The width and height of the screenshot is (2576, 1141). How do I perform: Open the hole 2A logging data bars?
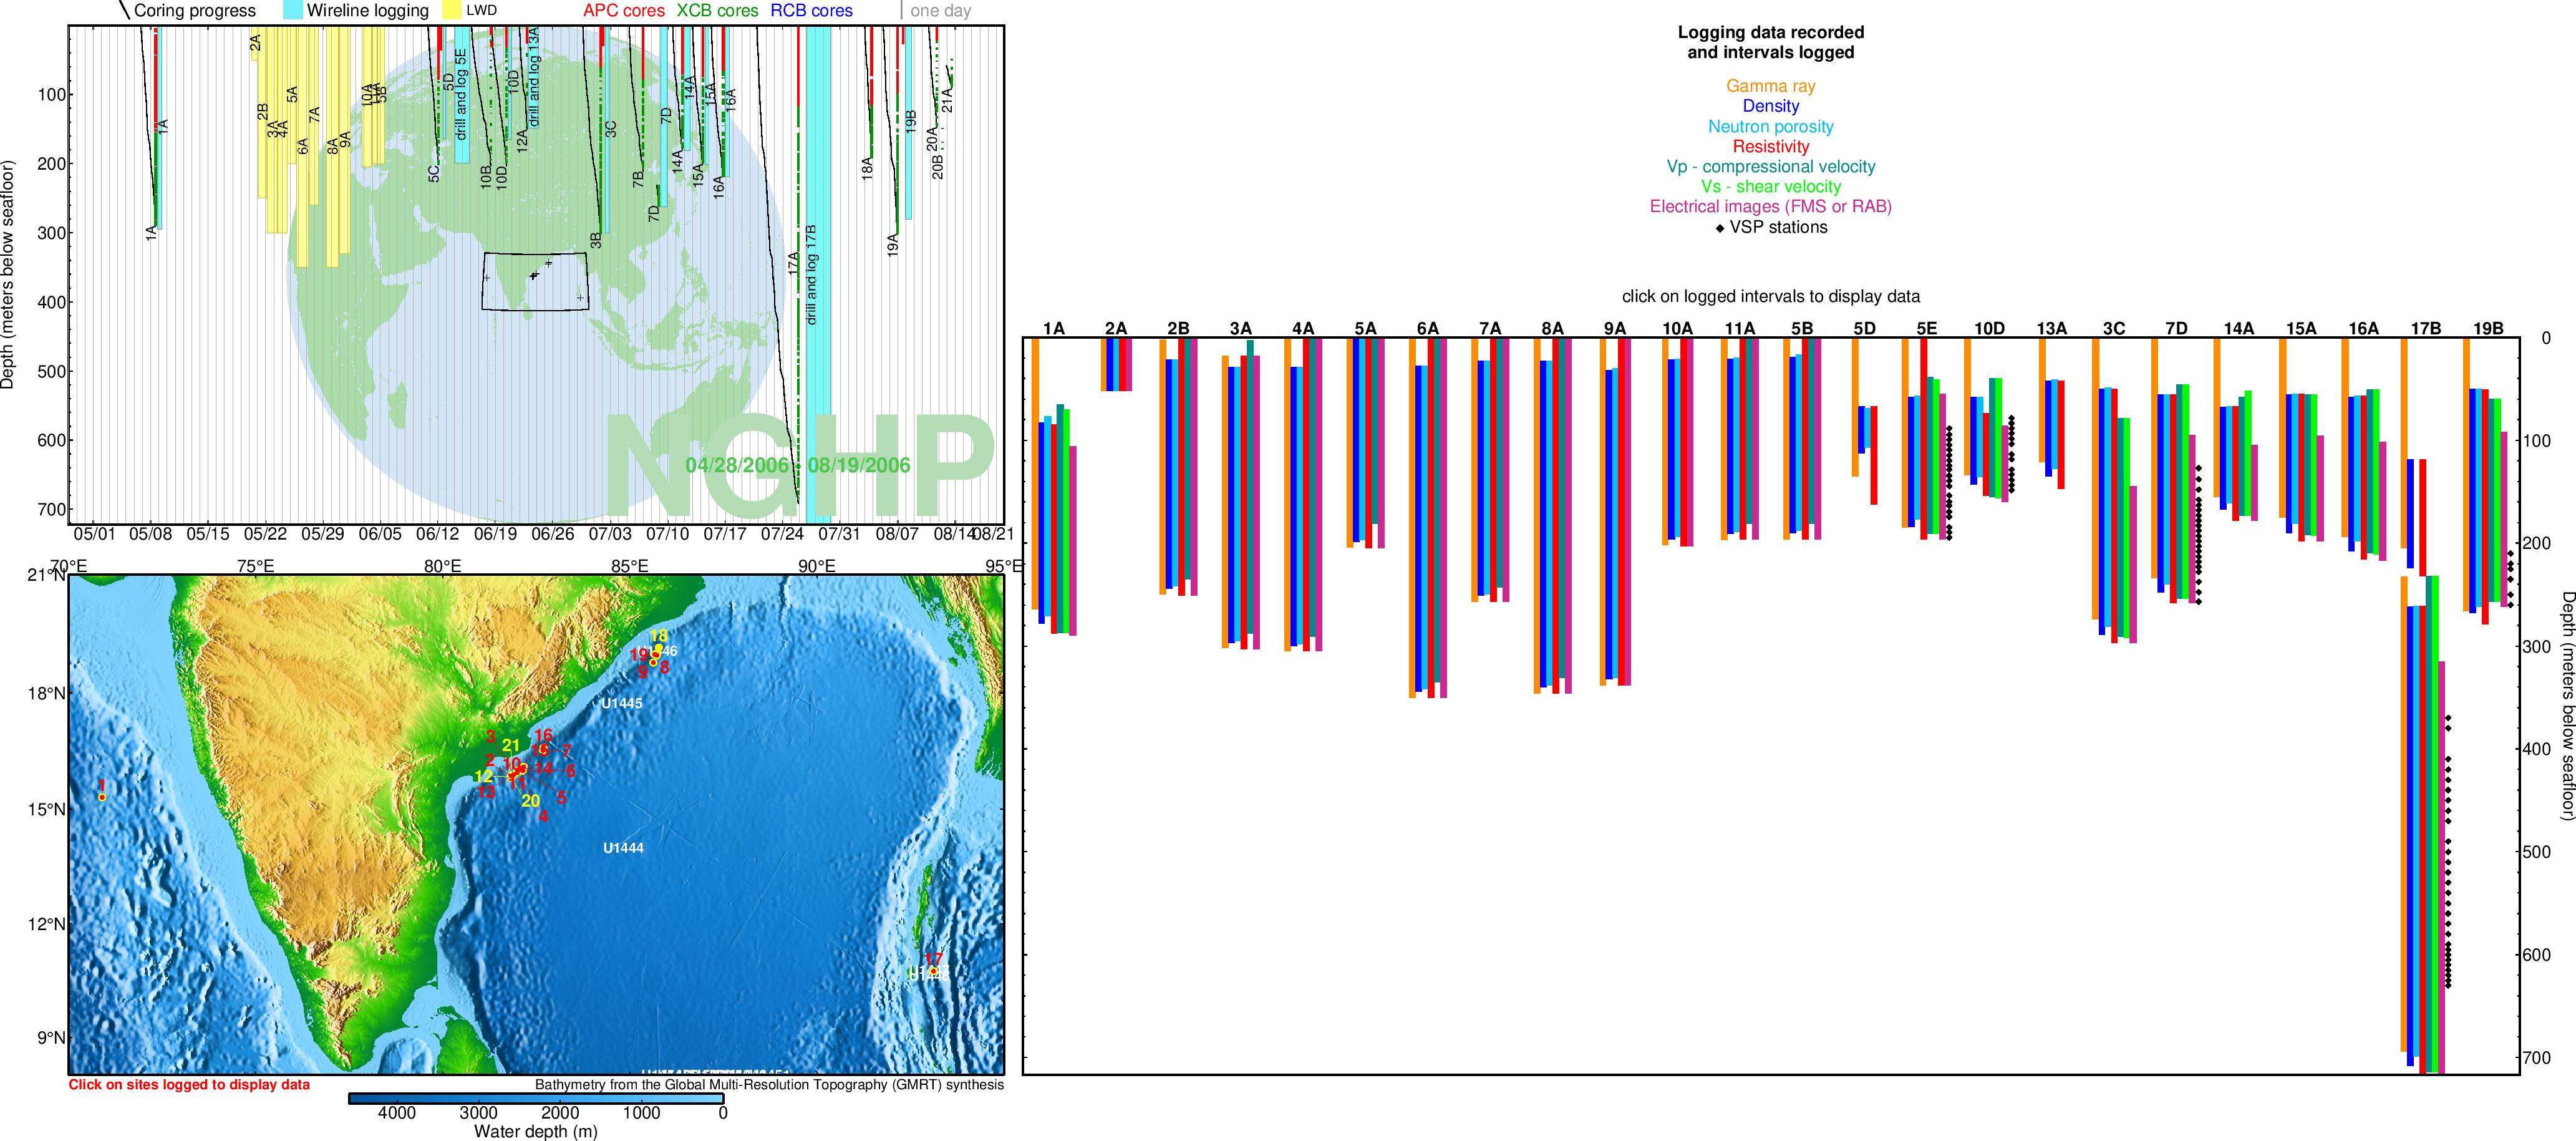pos(1116,364)
